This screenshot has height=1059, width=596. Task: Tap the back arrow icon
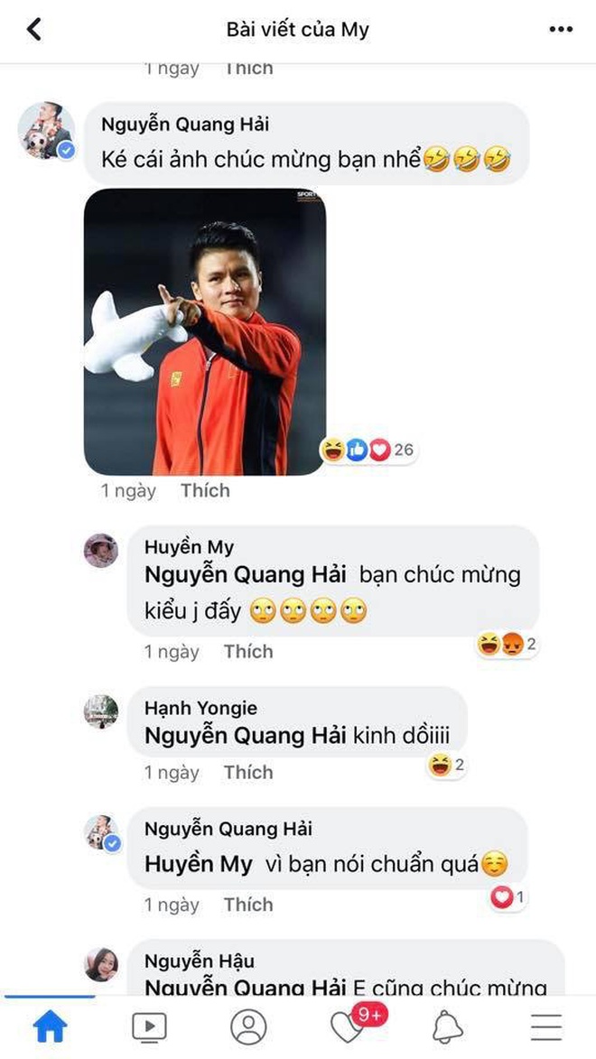pyautogui.click(x=34, y=29)
